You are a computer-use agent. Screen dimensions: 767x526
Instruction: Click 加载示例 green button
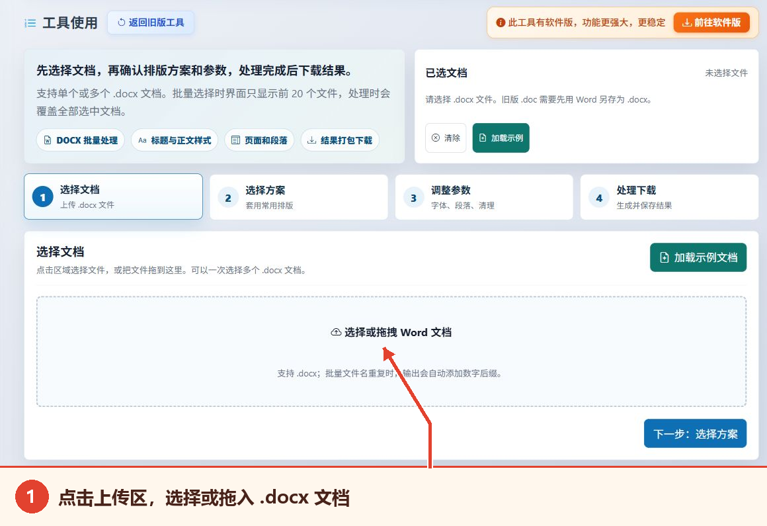pos(501,138)
